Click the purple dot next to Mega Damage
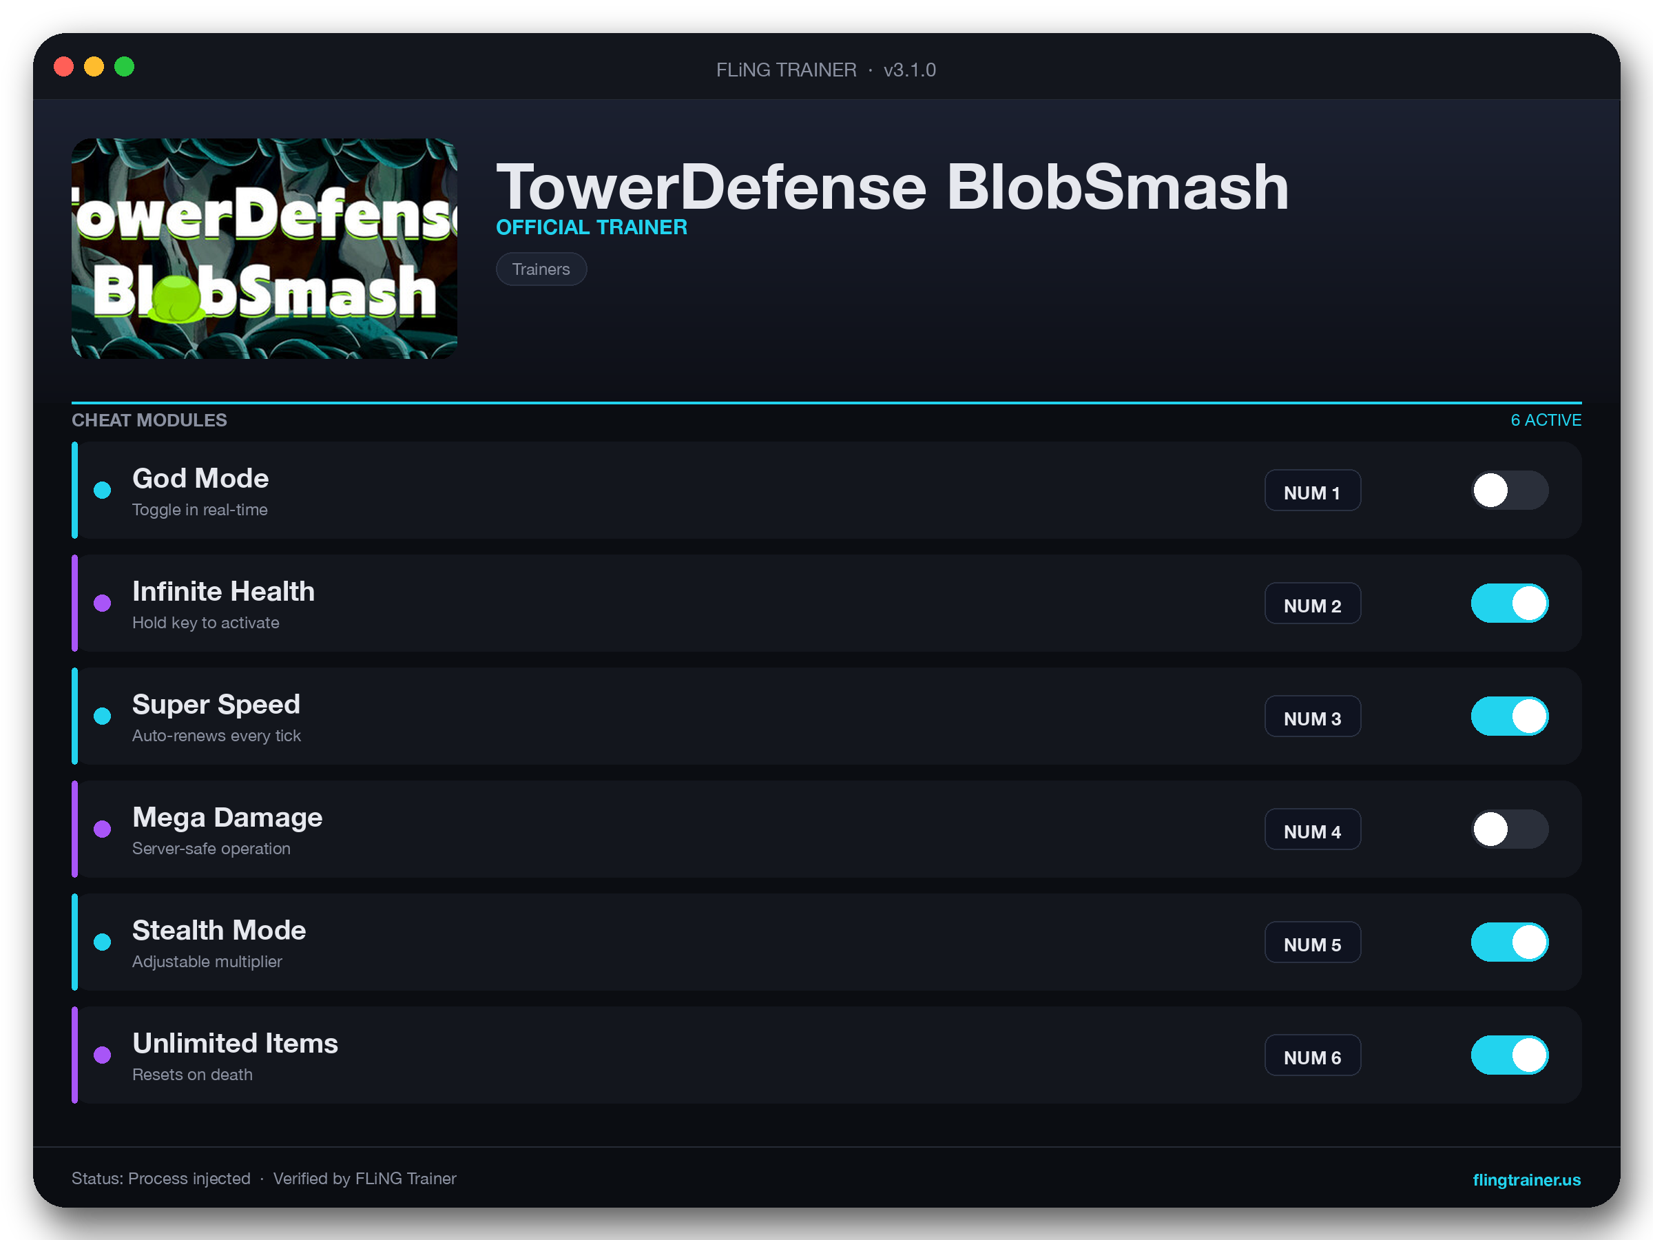 click(103, 829)
